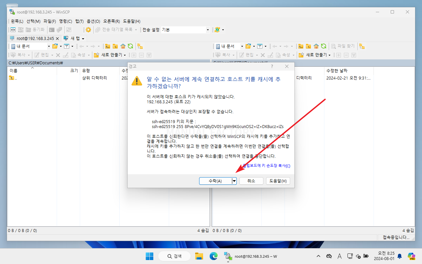This screenshot has width=422, height=264.
Task: Expand the 새 탭 dropdown arrow
Action: click(83, 39)
